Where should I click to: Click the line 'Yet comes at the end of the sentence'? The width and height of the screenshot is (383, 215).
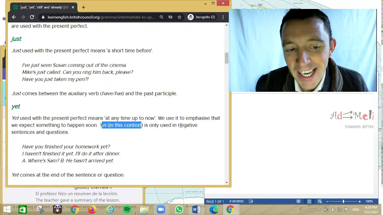pos(68,175)
